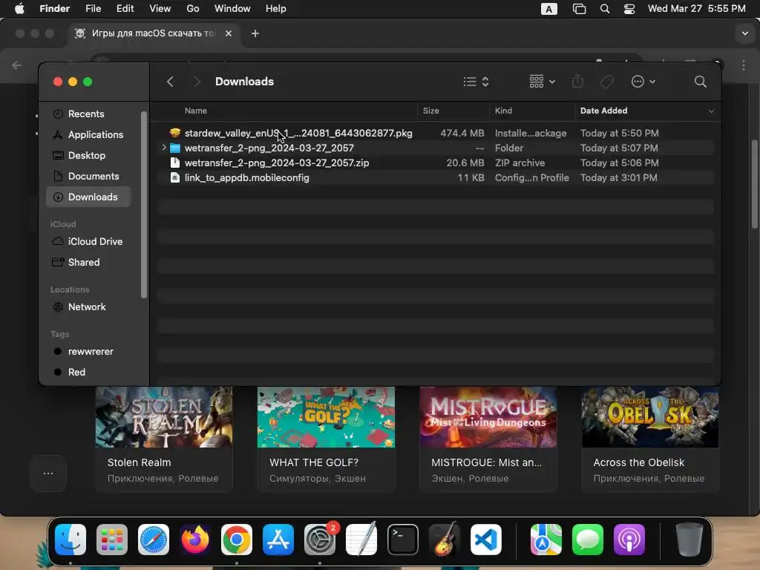Go back in Finder navigation

tap(170, 82)
